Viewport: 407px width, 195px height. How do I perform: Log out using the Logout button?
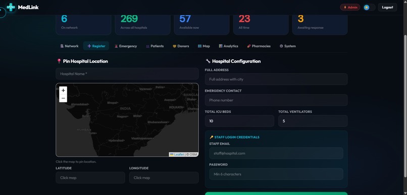pyautogui.click(x=387, y=8)
